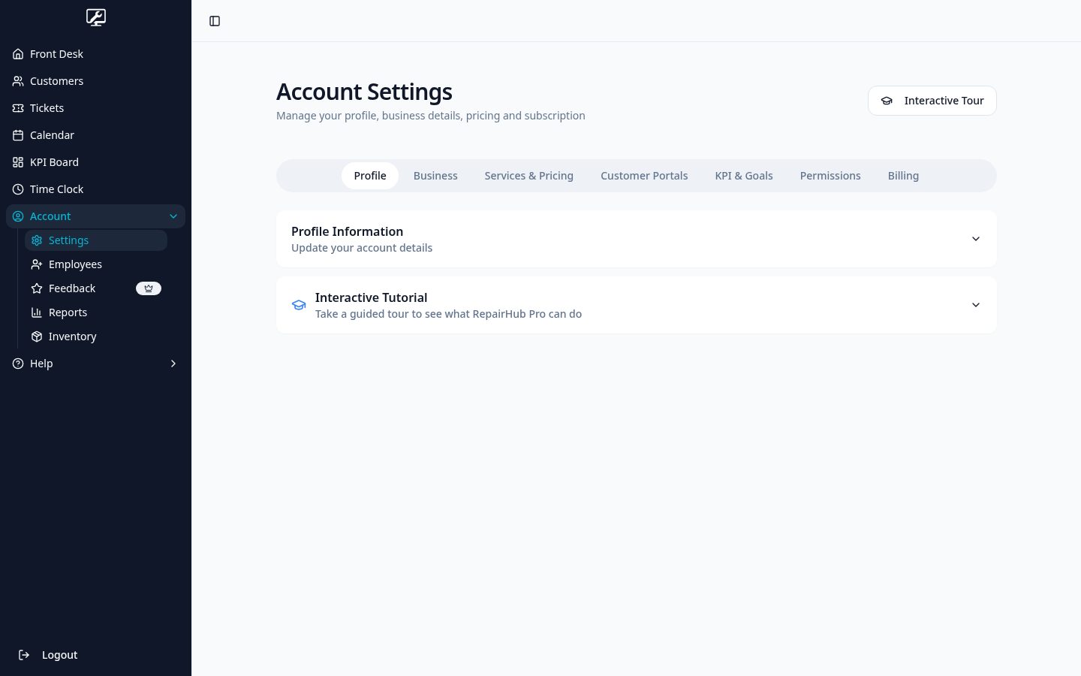Click the Time Clock icon

pos(18,189)
